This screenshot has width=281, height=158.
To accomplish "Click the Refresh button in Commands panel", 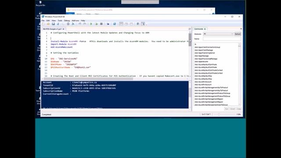I will tap(238, 34).
